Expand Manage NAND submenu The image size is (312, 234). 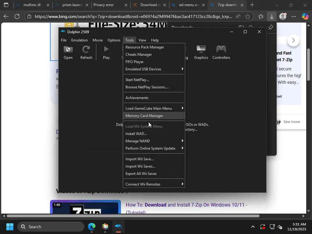click(154, 141)
